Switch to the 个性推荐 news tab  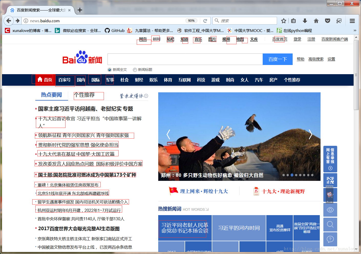click(84, 95)
